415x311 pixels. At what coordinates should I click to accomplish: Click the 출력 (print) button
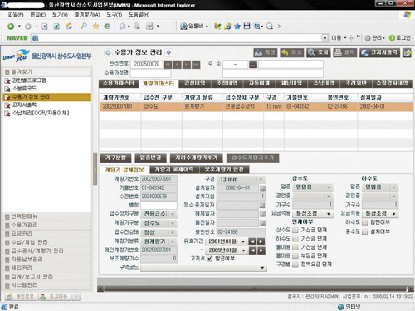pyautogui.click(x=344, y=52)
